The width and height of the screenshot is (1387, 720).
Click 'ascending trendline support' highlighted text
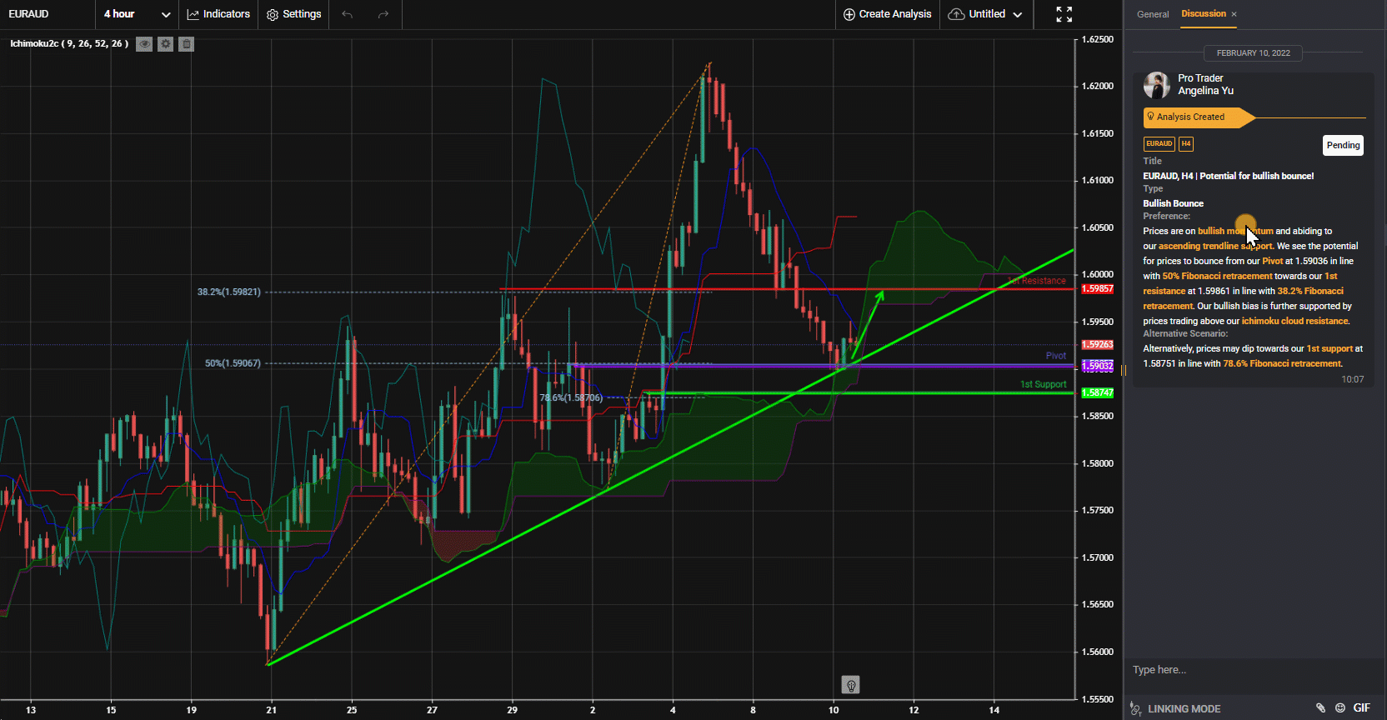point(1215,246)
